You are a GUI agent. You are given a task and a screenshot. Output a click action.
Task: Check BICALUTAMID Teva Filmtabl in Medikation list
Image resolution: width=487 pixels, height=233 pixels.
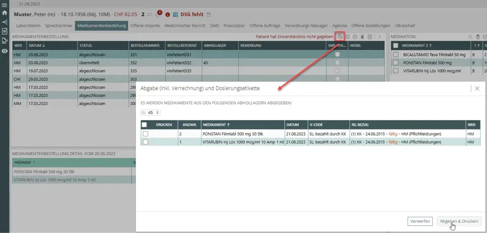[396, 54]
